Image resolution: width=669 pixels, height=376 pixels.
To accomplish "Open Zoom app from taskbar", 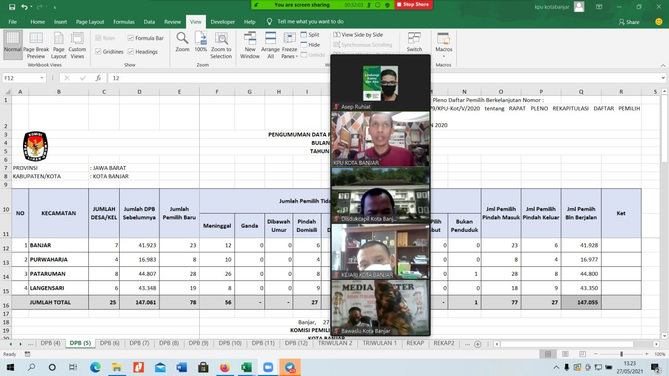I will coord(268,368).
